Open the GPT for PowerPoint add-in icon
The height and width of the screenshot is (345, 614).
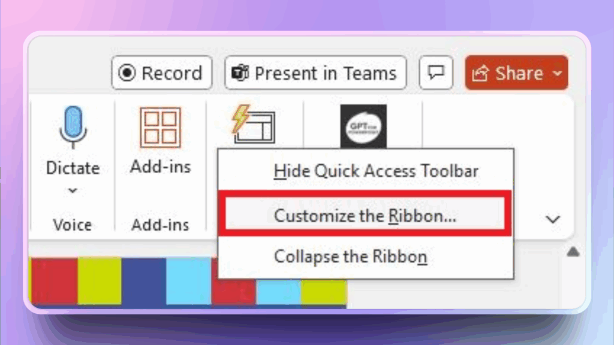point(363,126)
